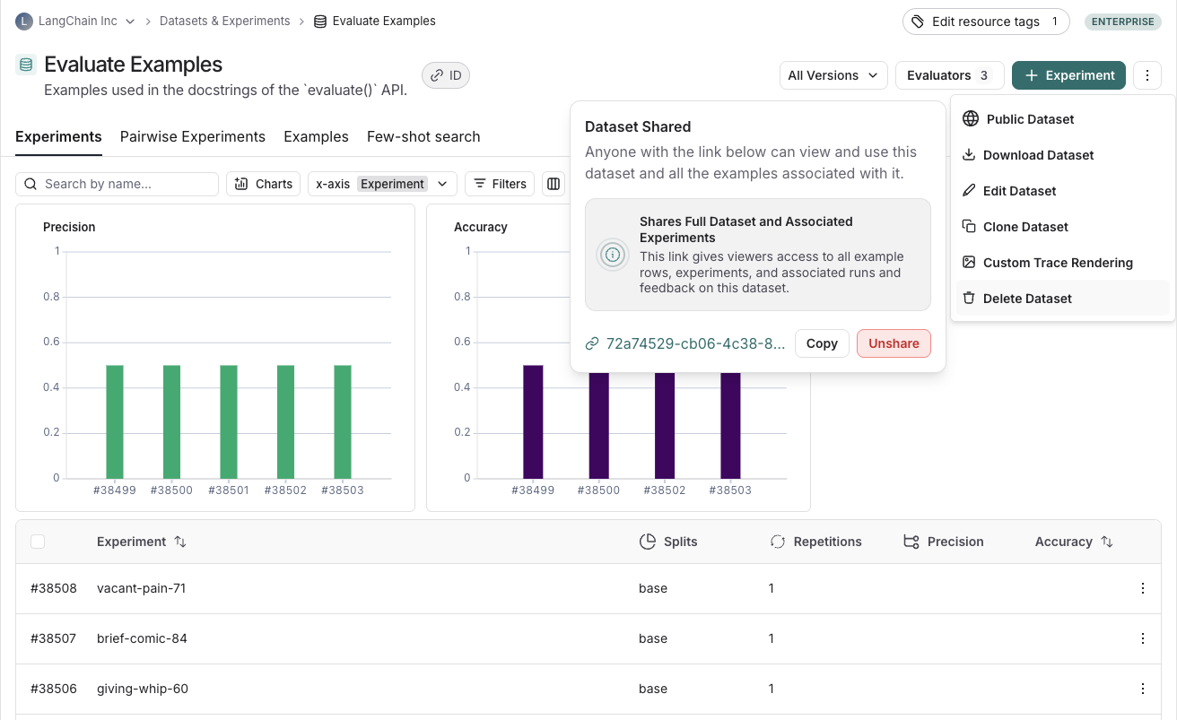Viewport: 1177px width, 720px height.
Task: Click the link icon beside the shared URL
Action: 593,343
